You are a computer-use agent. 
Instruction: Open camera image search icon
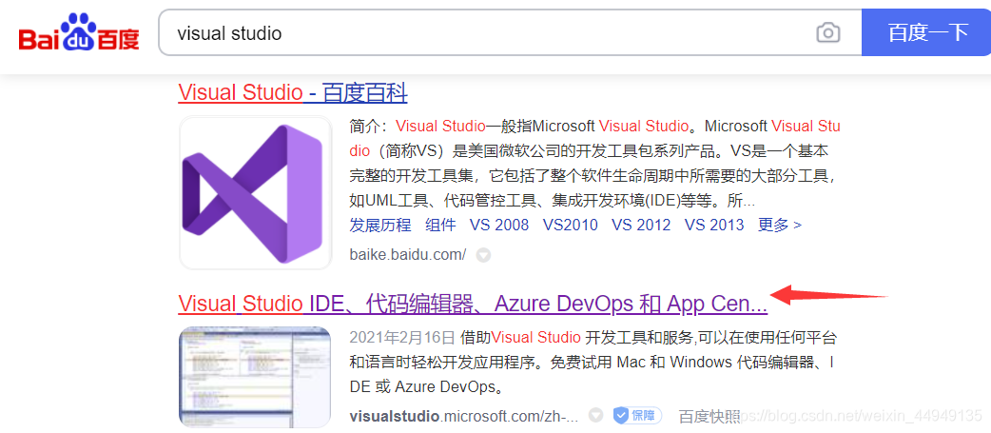828,32
